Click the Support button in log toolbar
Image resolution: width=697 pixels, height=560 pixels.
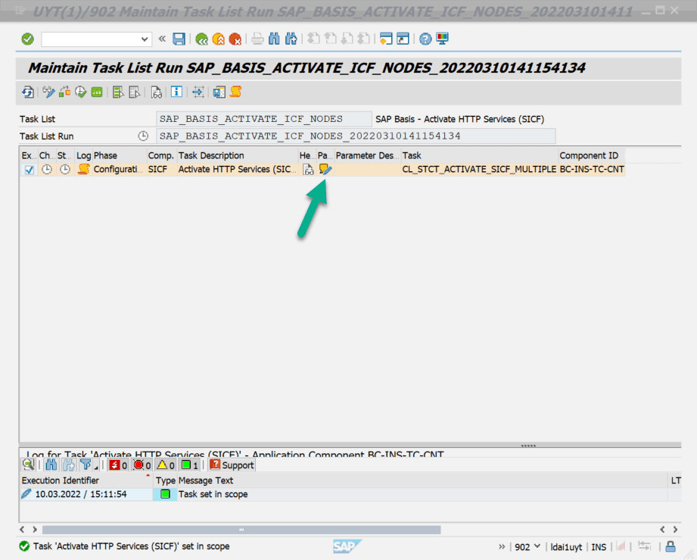click(x=232, y=465)
